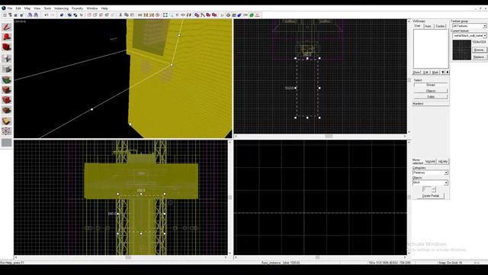Click the Ungroup objects toolbar icon
The image size is (488, 275).
[x=75, y=15]
